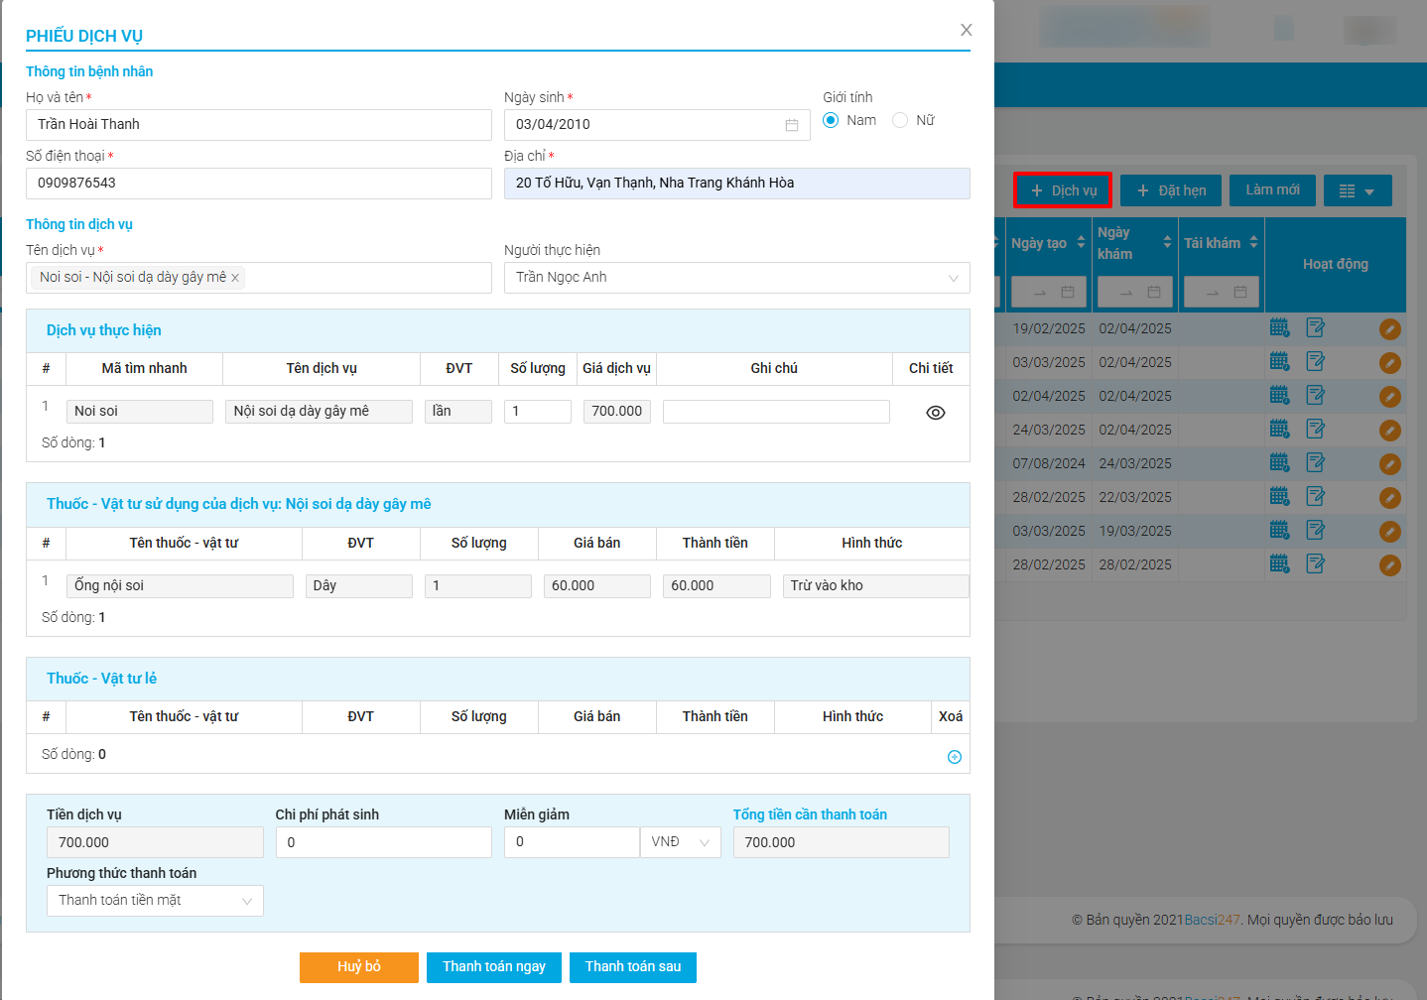Viewport: 1427px width, 1000px height.
Task: Click the Số lượng field for Noi soi
Action: [x=538, y=412]
